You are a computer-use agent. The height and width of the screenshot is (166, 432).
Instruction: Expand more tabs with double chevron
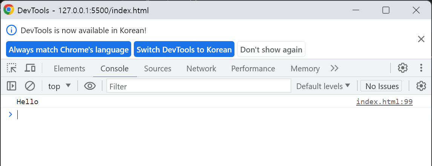point(334,68)
